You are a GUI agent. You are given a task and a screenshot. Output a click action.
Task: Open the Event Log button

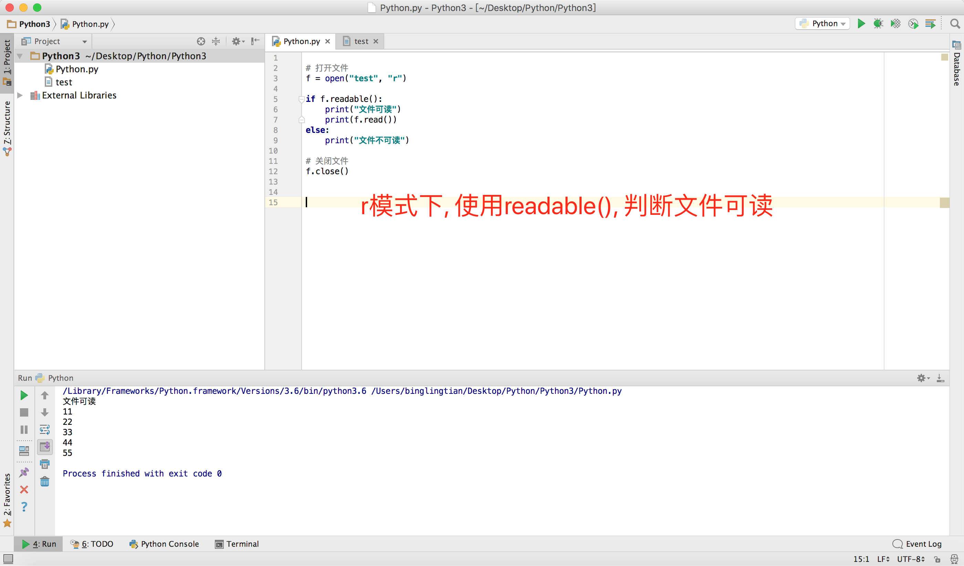[x=917, y=544]
